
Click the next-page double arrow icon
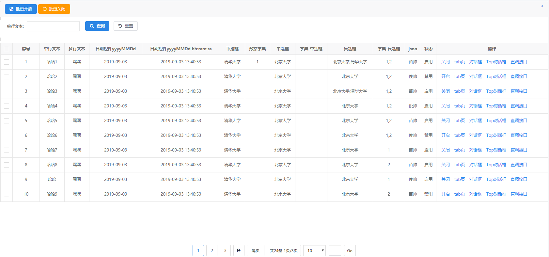239,250
